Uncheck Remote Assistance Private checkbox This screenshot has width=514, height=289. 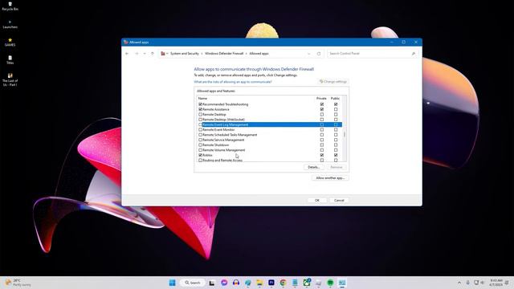click(x=322, y=109)
